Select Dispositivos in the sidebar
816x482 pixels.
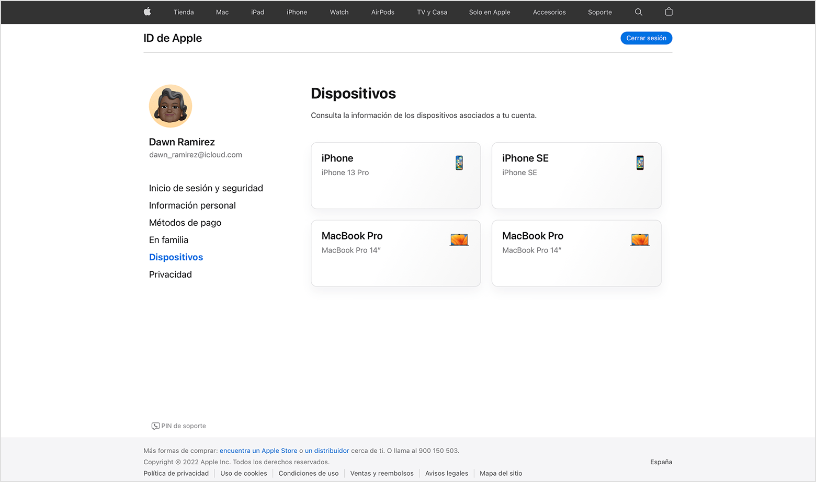pos(176,257)
